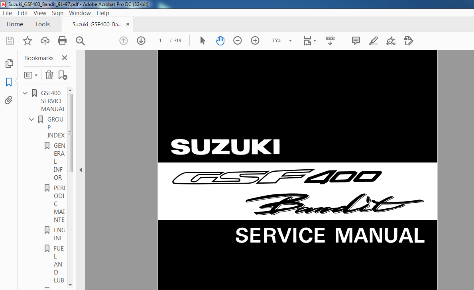Click the scrolling read mode icon
Viewport: 474px width, 290px height.
(330, 41)
